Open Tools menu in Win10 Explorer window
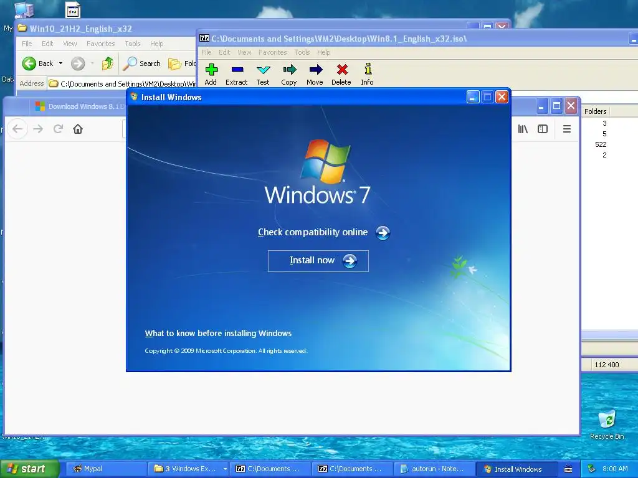This screenshot has width=638, height=478. [x=132, y=44]
